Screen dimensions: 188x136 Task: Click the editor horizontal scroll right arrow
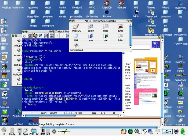(x=120, y=116)
